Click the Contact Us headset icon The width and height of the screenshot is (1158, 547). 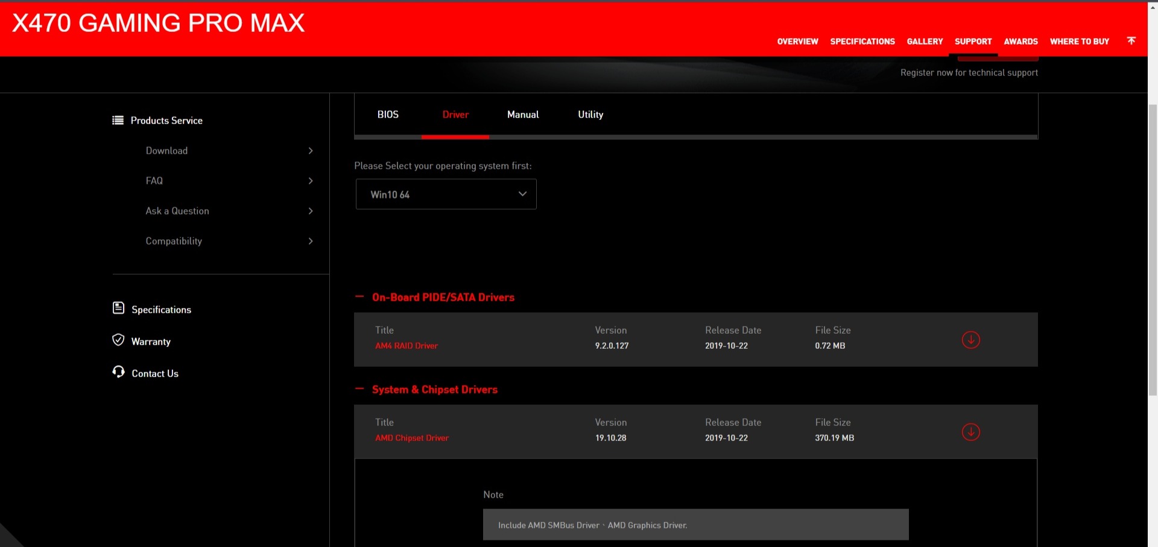click(x=118, y=372)
